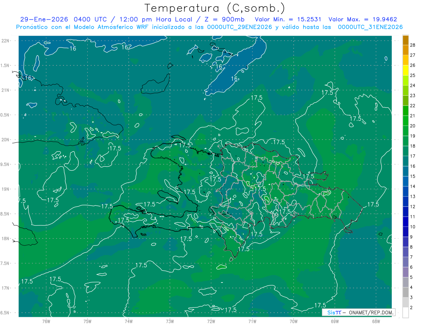
Task: Click the colorbar value "25"
Action: tap(413, 75)
